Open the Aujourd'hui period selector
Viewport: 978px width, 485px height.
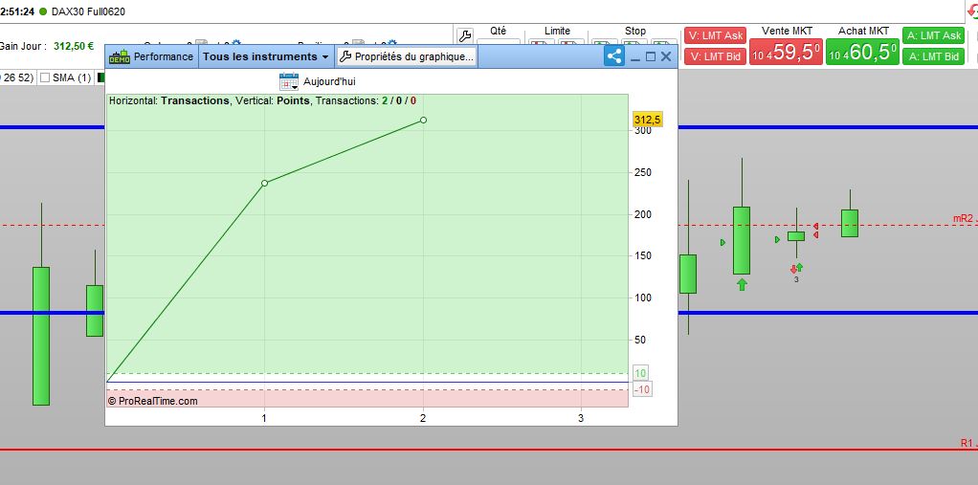point(318,81)
